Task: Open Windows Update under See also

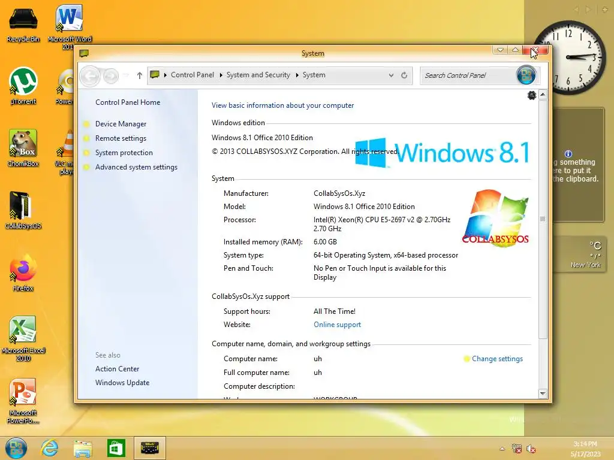Action: (x=122, y=383)
